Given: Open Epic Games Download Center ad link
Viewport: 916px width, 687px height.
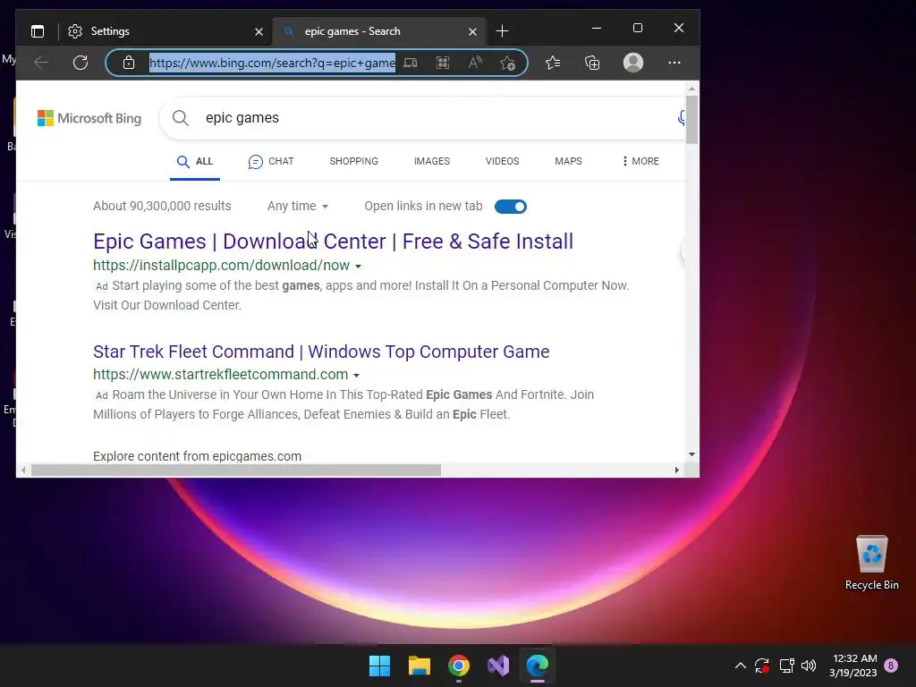Looking at the screenshot, I should [333, 242].
